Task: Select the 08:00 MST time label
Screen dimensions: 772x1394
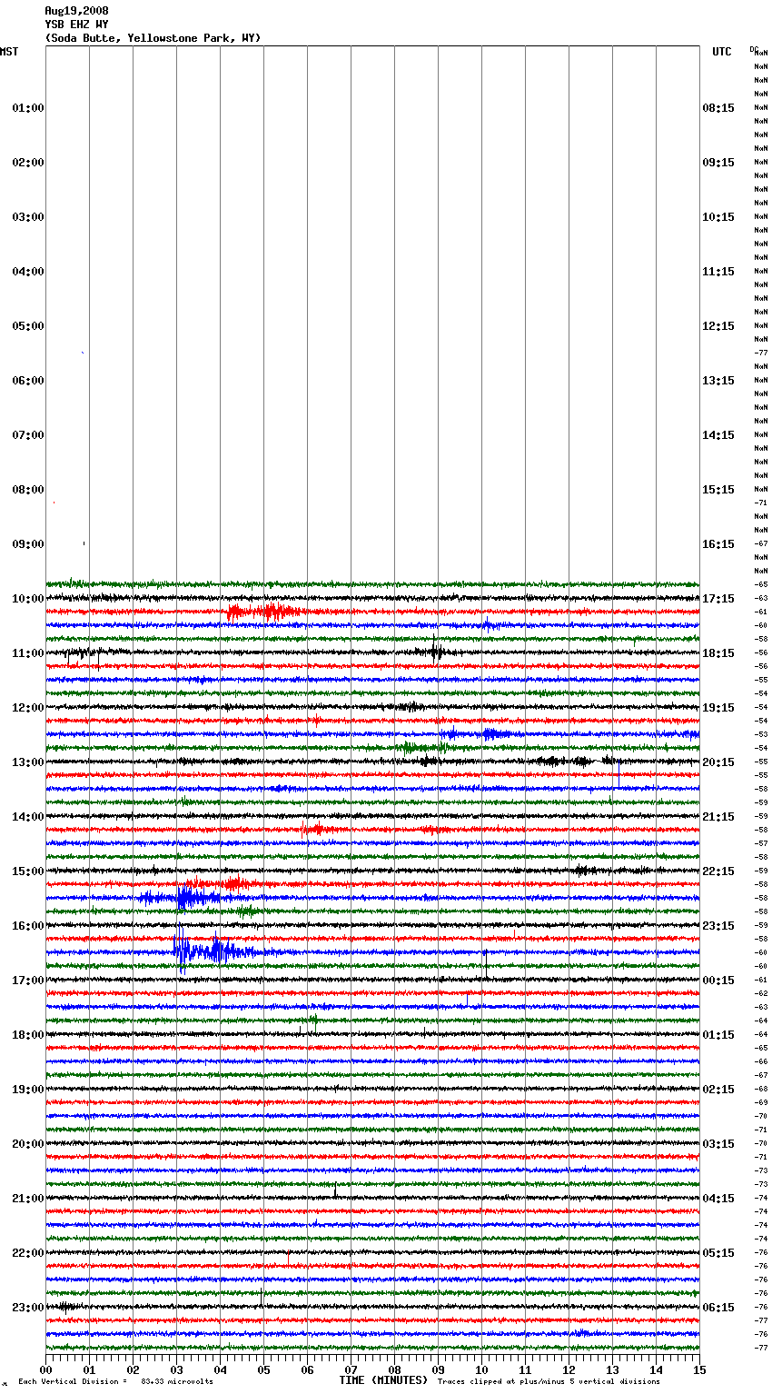Action: [28, 490]
